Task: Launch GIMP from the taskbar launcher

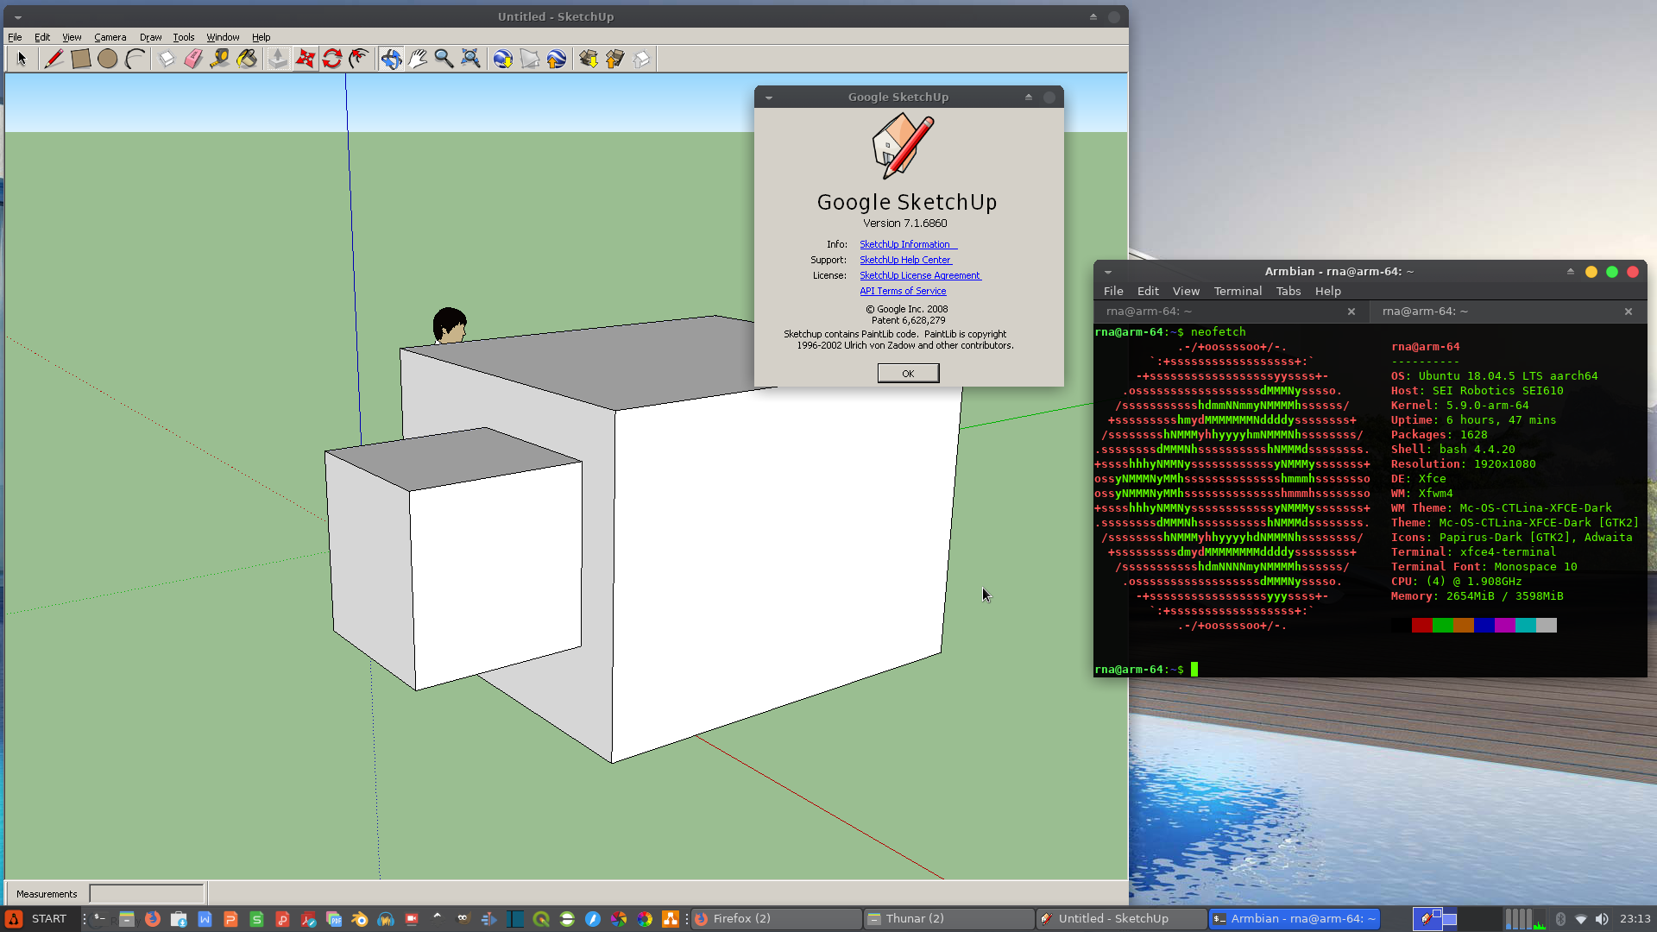Action: (463, 919)
